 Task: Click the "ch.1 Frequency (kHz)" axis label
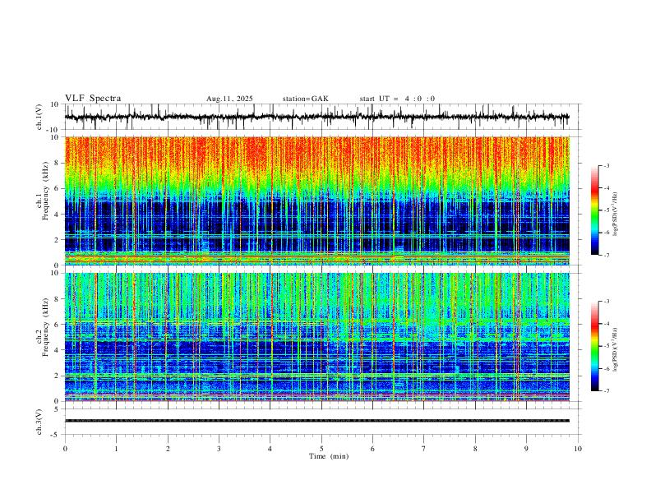tap(42, 191)
